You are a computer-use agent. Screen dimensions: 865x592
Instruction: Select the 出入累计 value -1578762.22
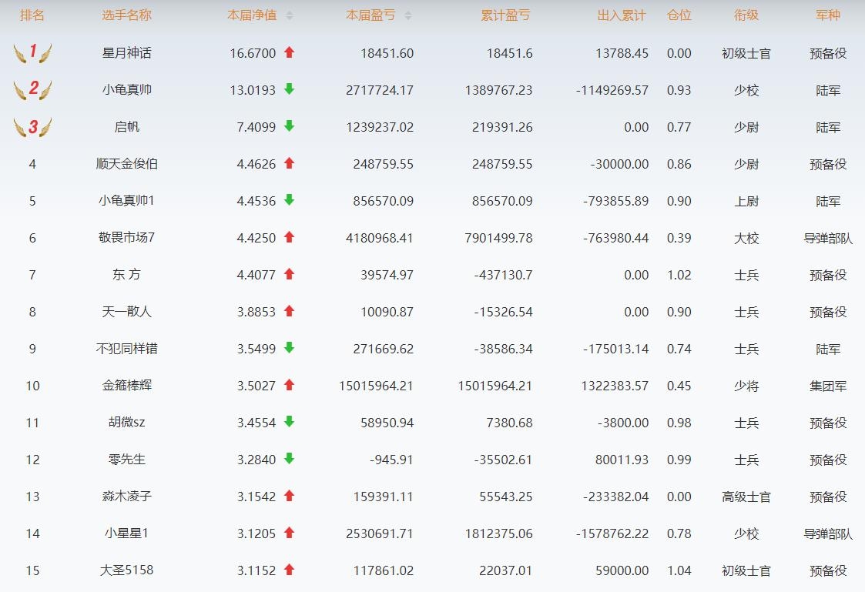point(612,533)
